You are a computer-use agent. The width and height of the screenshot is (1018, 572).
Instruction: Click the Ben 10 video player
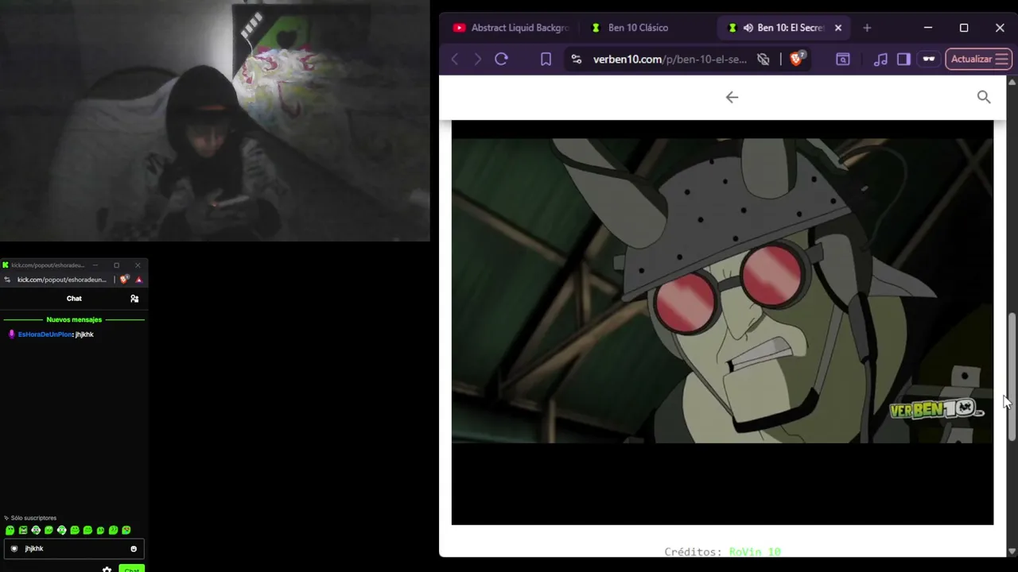pos(722,323)
